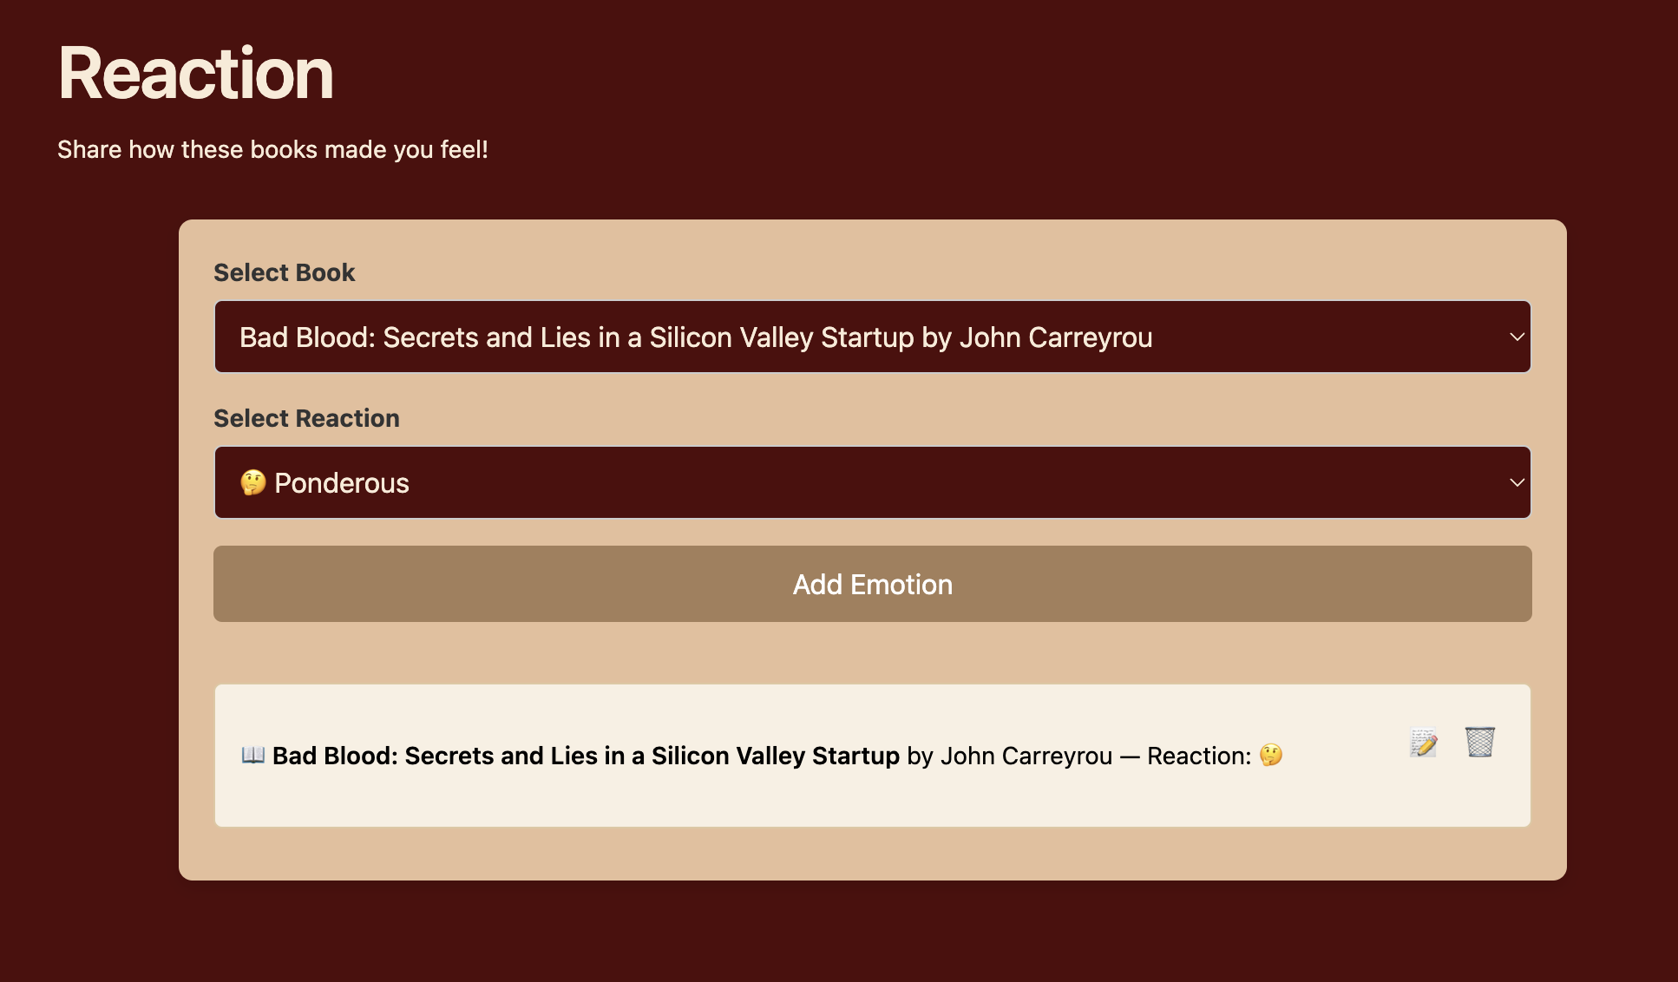The width and height of the screenshot is (1678, 982).
Task: Click the Select Reaction label
Action: click(x=306, y=418)
